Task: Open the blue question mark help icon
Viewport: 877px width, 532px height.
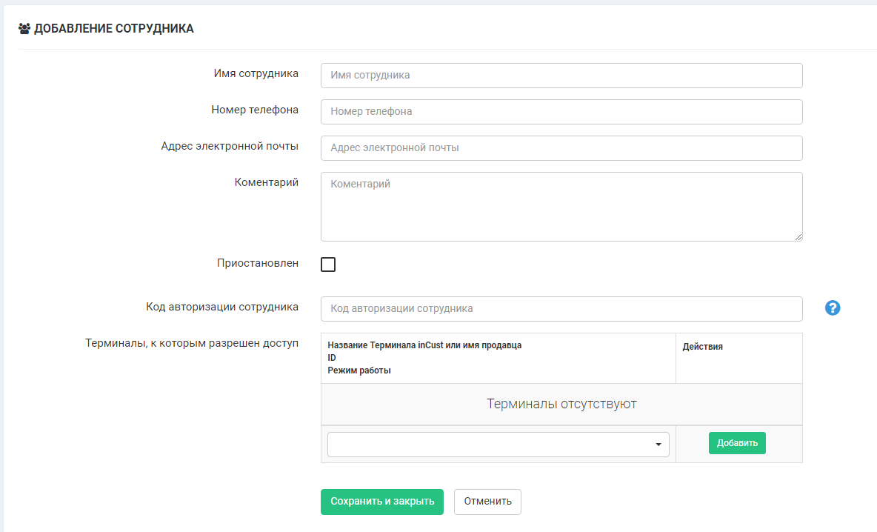Action: point(833,308)
